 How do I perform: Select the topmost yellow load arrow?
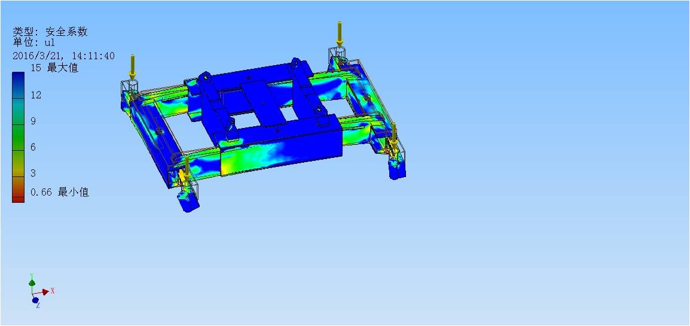(340, 33)
